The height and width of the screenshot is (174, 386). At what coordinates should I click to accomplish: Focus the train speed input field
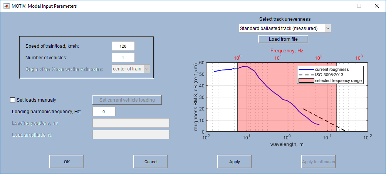coord(123,46)
